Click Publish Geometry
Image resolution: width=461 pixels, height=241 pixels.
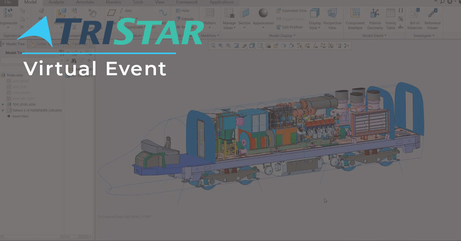(x=375, y=19)
